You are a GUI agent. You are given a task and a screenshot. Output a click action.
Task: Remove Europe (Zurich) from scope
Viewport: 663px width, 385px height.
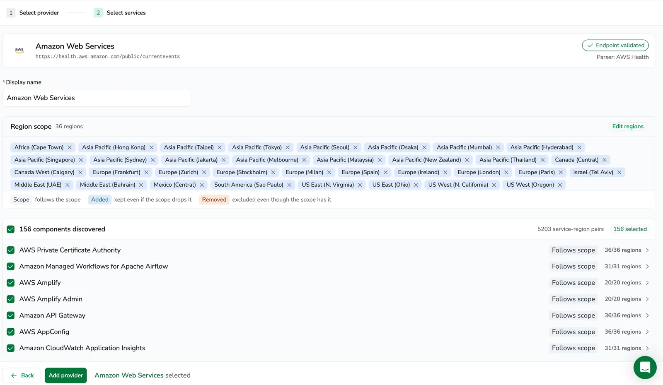tap(204, 172)
